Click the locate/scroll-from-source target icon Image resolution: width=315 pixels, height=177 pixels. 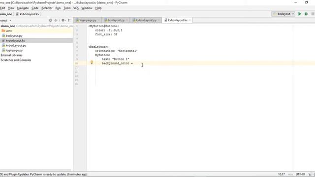(50, 20)
